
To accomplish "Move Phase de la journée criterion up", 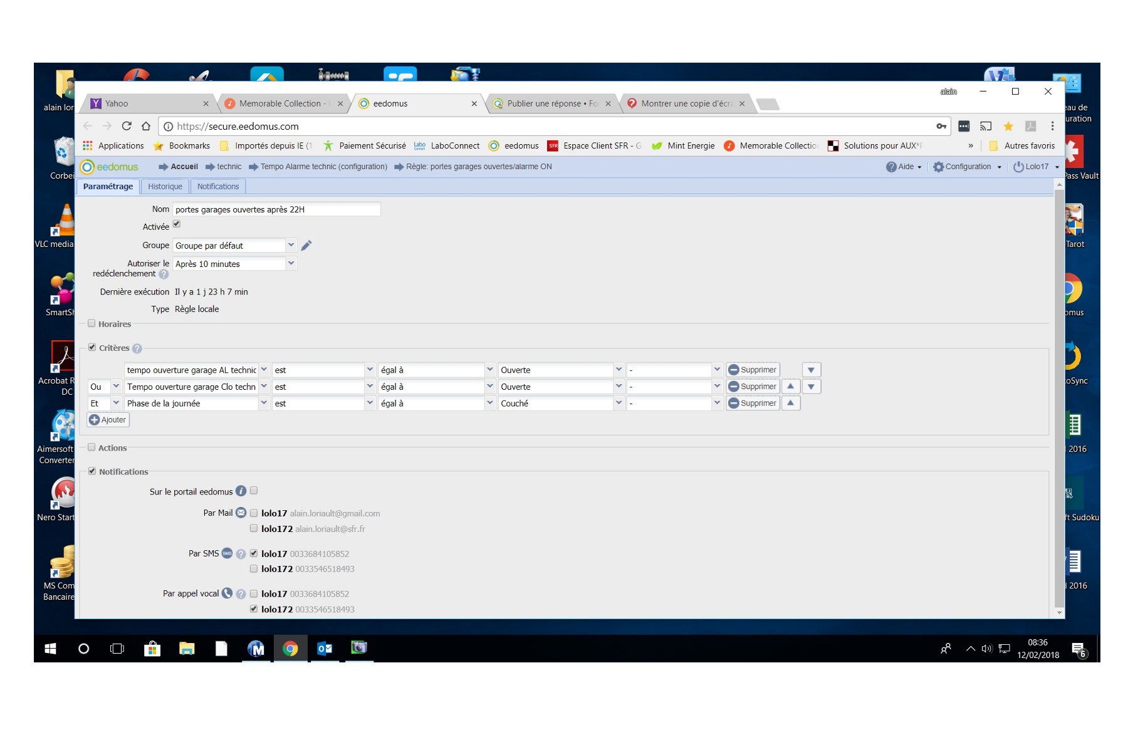I will pyautogui.click(x=791, y=403).
